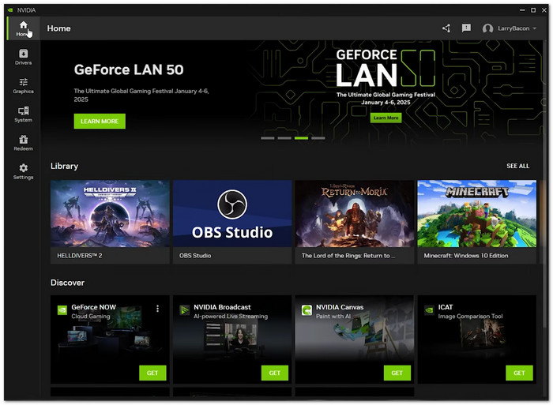Open the Settings gear in sidebar
Viewport: 553px width, 405px height.
pos(23,171)
